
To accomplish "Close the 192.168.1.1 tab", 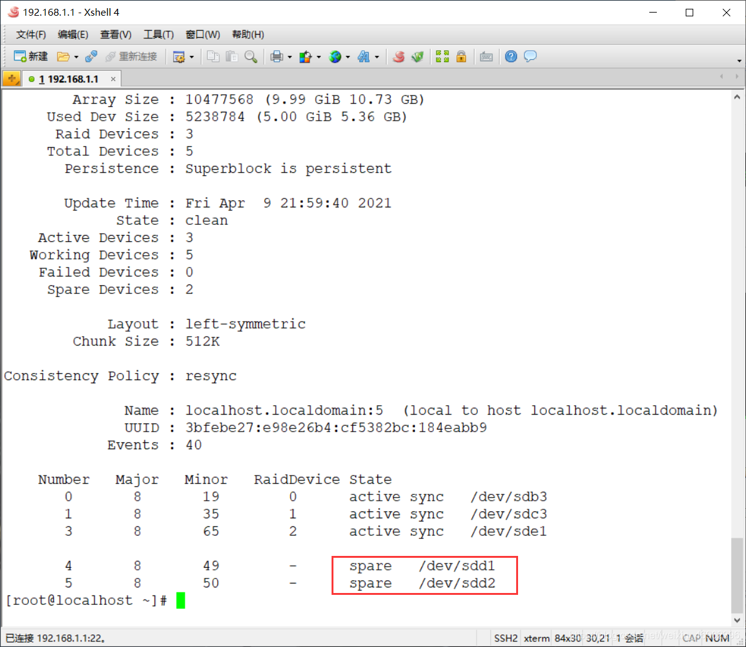I will click(113, 79).
